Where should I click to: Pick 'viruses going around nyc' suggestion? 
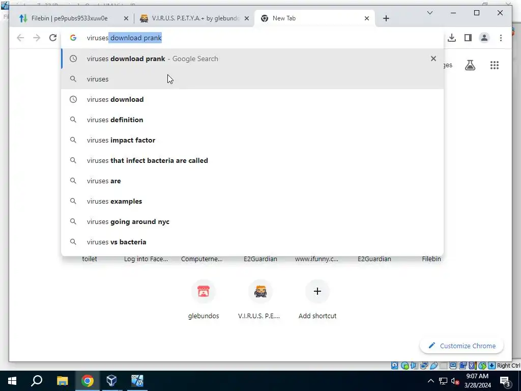(252, 221)
